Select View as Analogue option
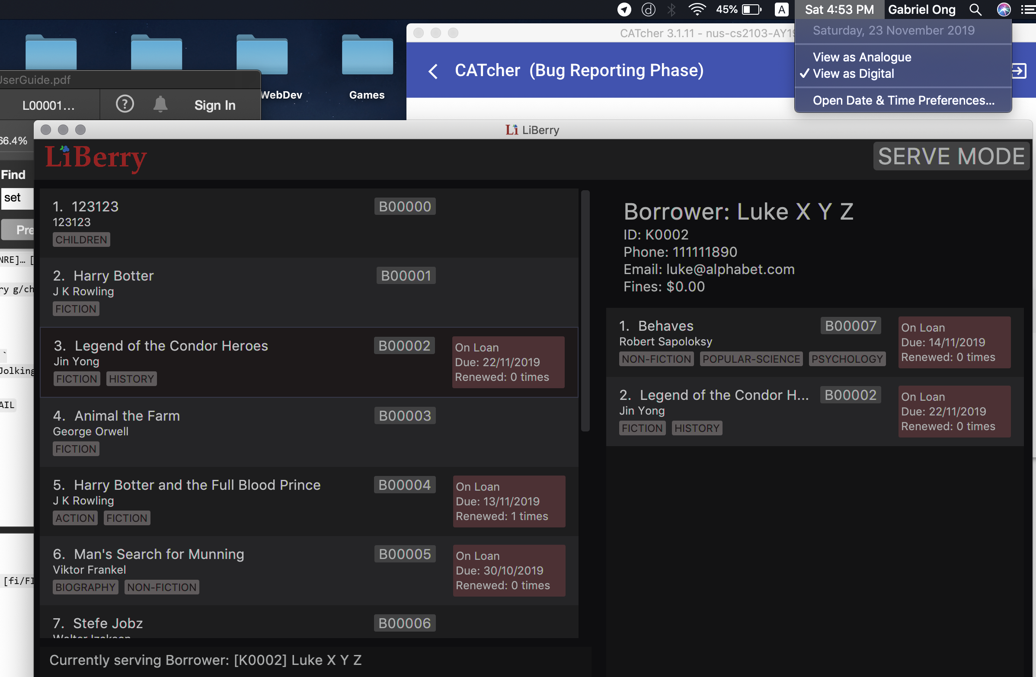1036x677 pixels. (x=862, y=57)
